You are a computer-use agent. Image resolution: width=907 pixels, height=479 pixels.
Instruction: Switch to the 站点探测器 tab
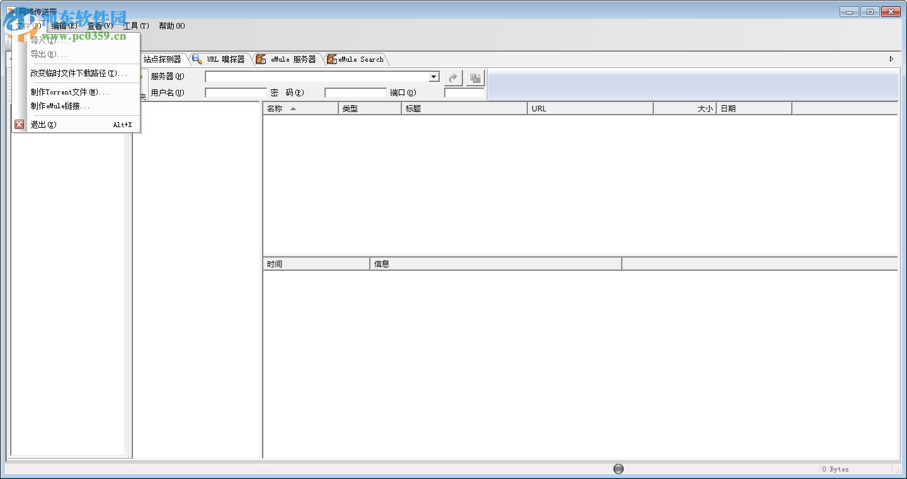point(162,59)
